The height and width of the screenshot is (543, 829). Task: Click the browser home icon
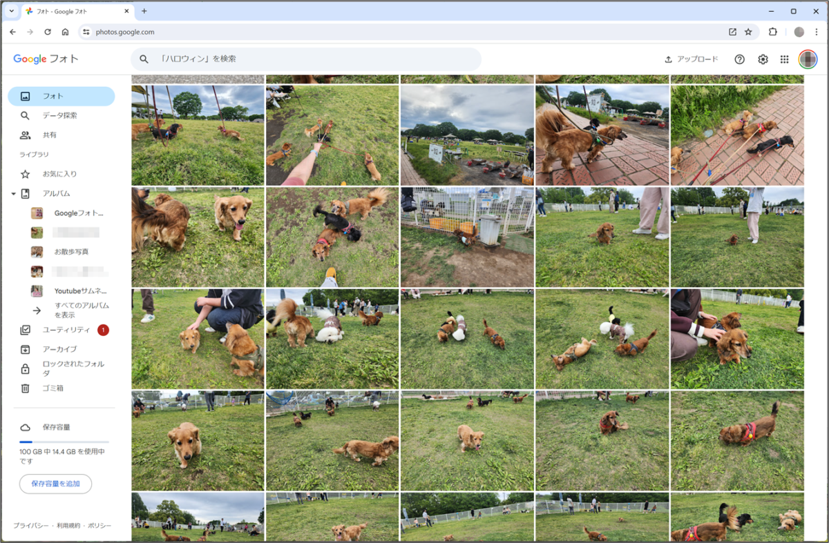pyautogui.click(x=65, y=32)
